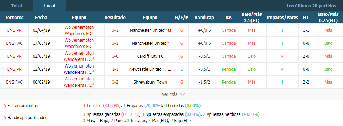Click the Ver más text

[x=169, y=94]
